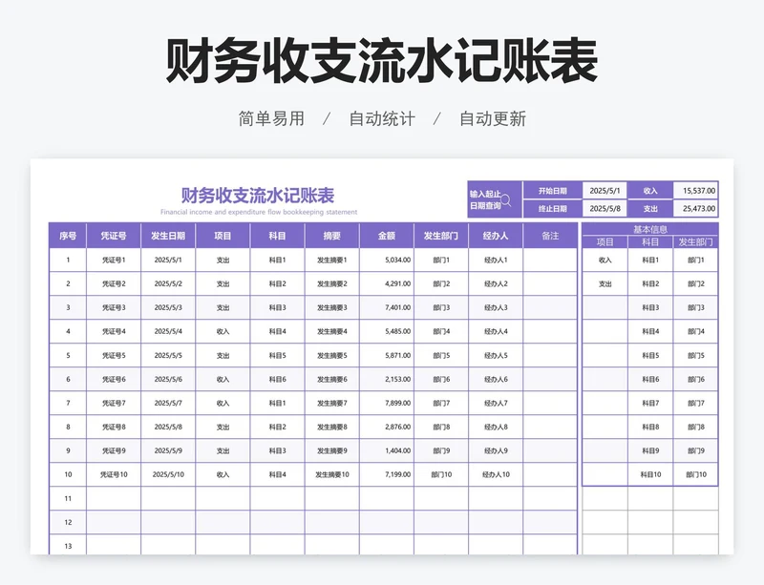
Task: Click the purple 财务收支流水记账表 sheet title
Action: click(x=258, y=196)
